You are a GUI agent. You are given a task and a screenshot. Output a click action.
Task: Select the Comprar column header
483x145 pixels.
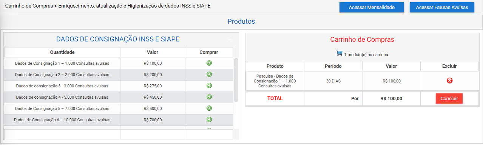209,52
